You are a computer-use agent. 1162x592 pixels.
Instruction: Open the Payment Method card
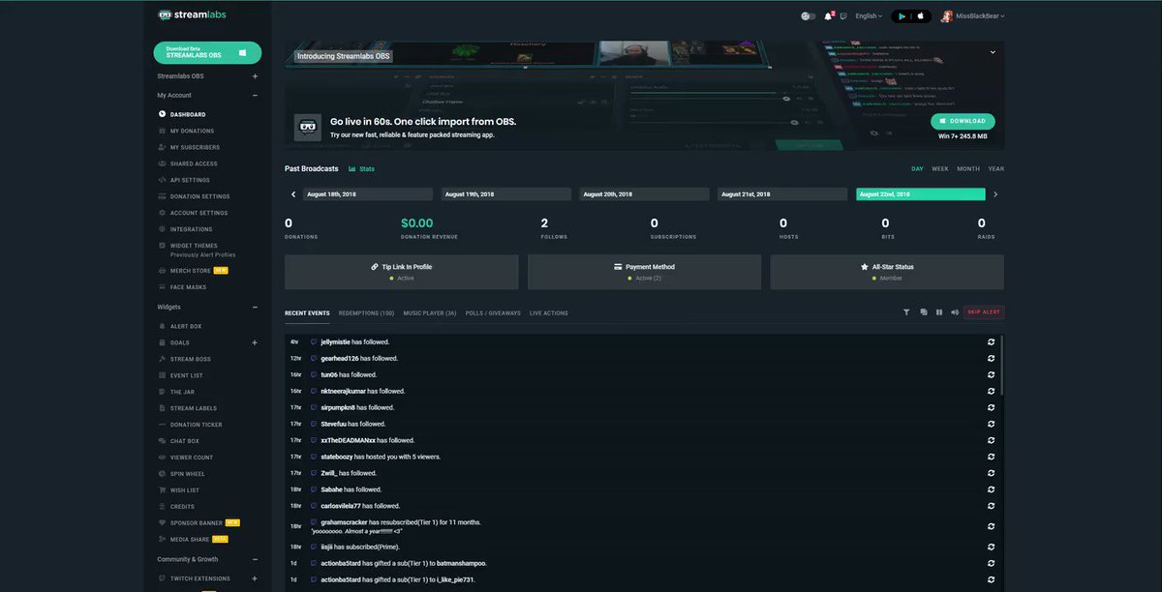(x=644, y=272)
